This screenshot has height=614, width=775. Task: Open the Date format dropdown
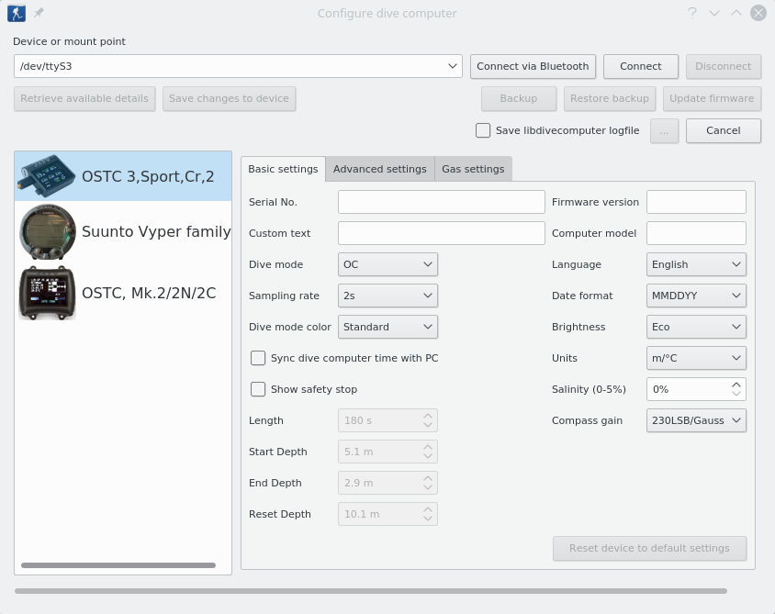[x=696, y=296]
